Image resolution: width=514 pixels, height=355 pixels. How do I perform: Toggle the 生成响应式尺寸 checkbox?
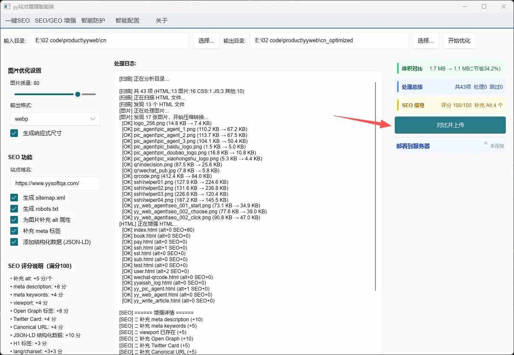click(14, 133)
